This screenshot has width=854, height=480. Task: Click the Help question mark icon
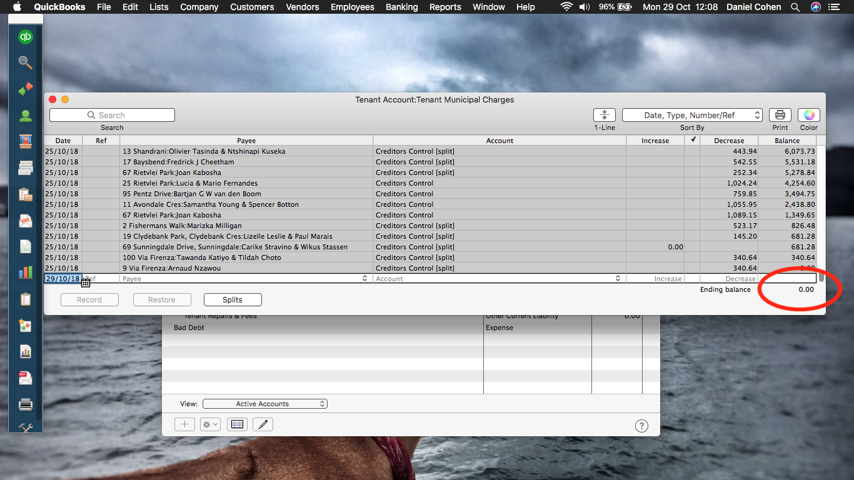(x=641, y=426)
